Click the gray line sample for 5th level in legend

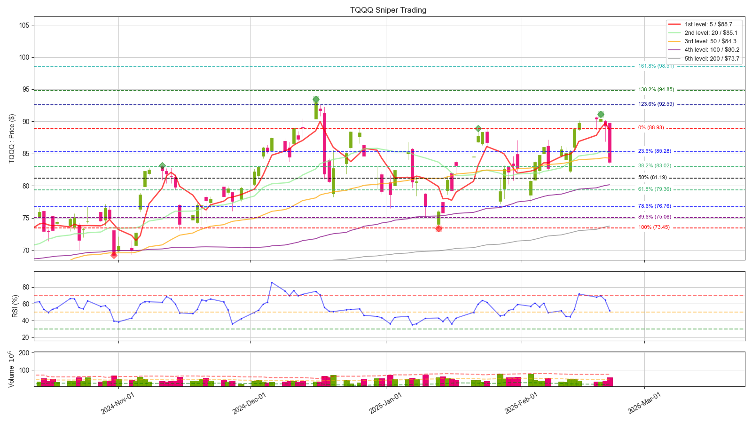pos(674,59)
